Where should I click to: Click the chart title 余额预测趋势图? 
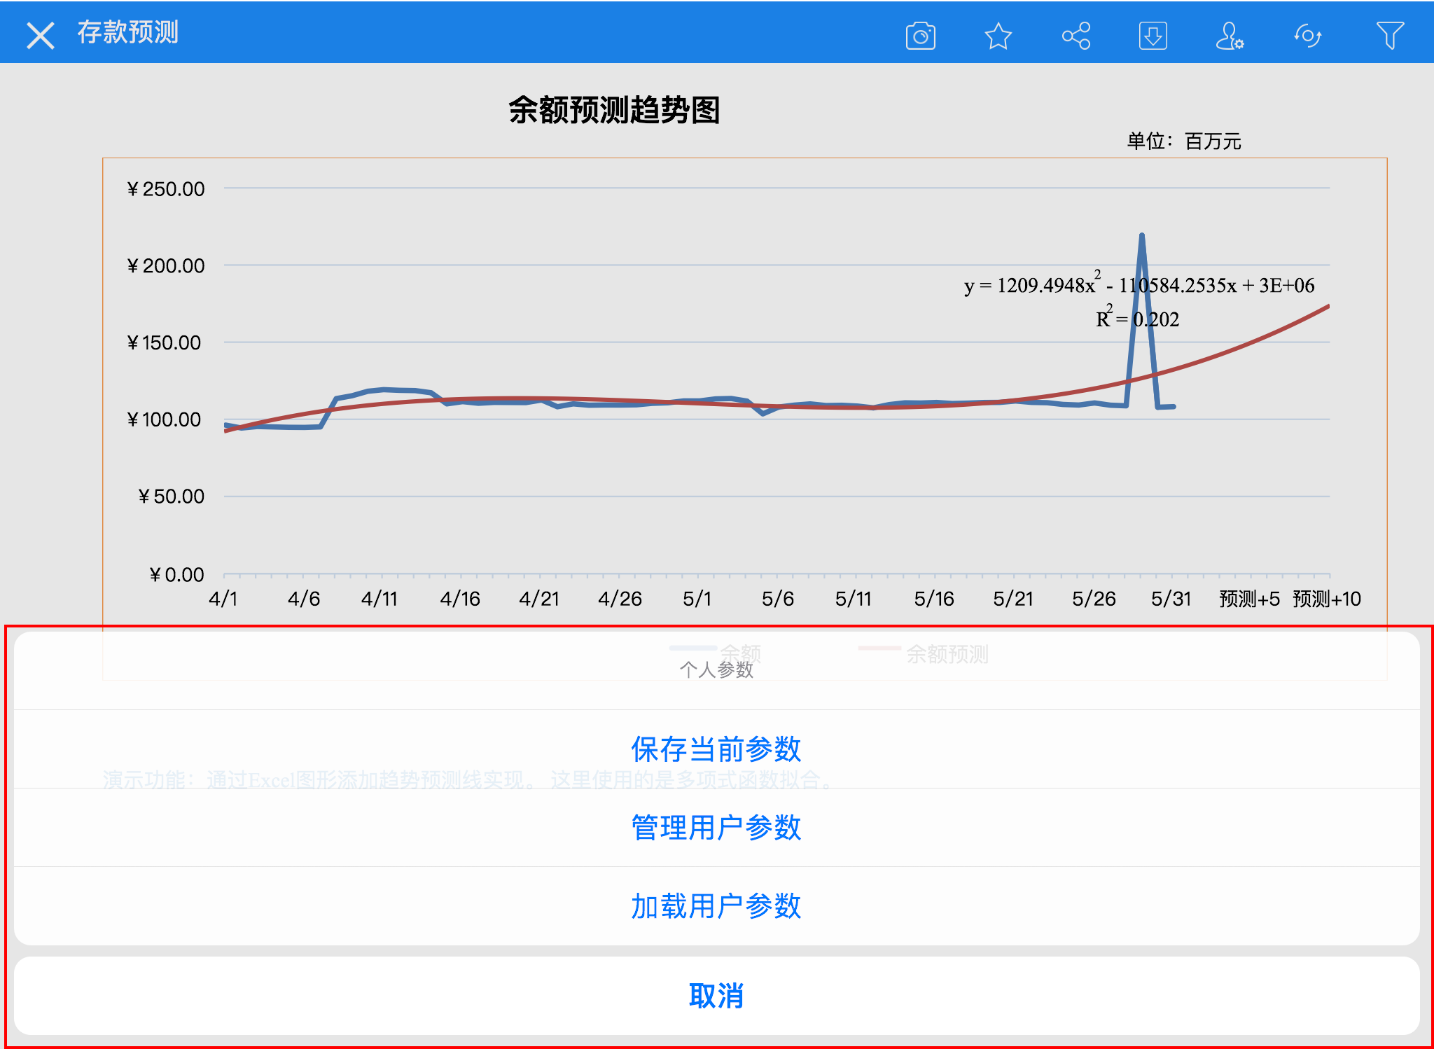coord(614,110)
